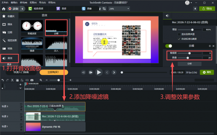
Task: Expand track options chevron below add-track
Action: 20,88
